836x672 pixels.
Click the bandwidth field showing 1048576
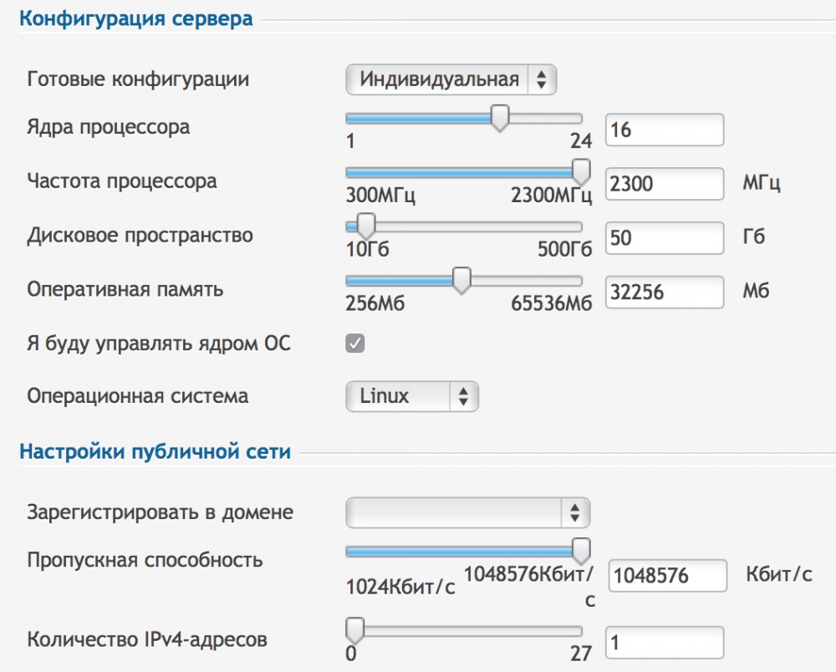click(668, 575)
